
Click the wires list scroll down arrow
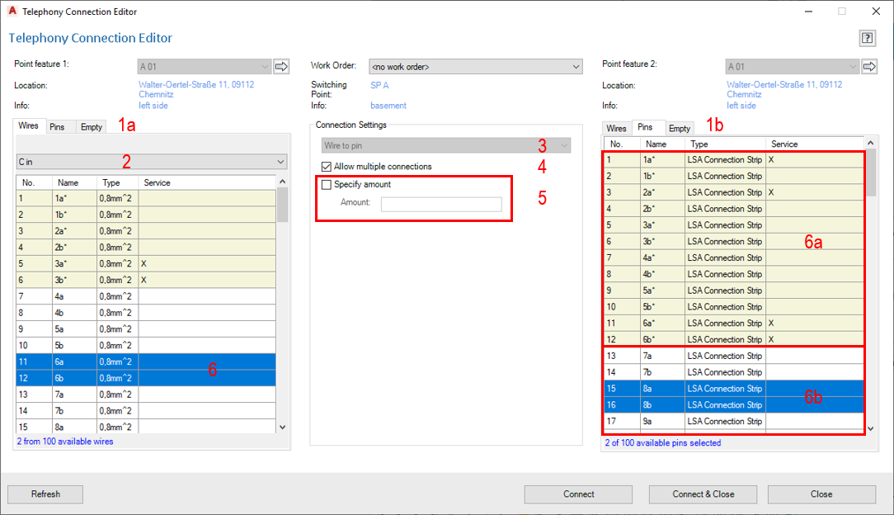(x=282, y=428)
